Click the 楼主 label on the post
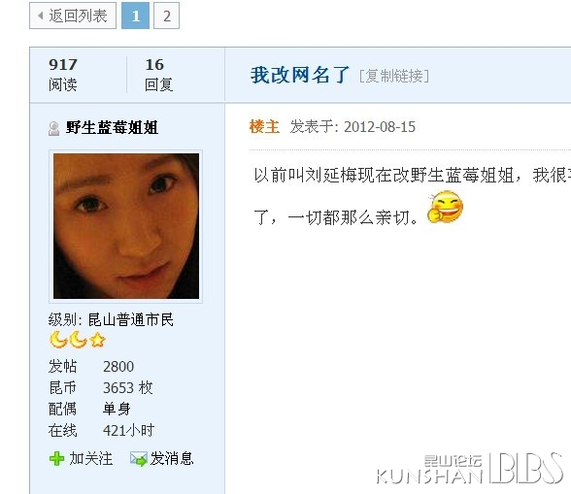571x494 pixels. point(264,127)
